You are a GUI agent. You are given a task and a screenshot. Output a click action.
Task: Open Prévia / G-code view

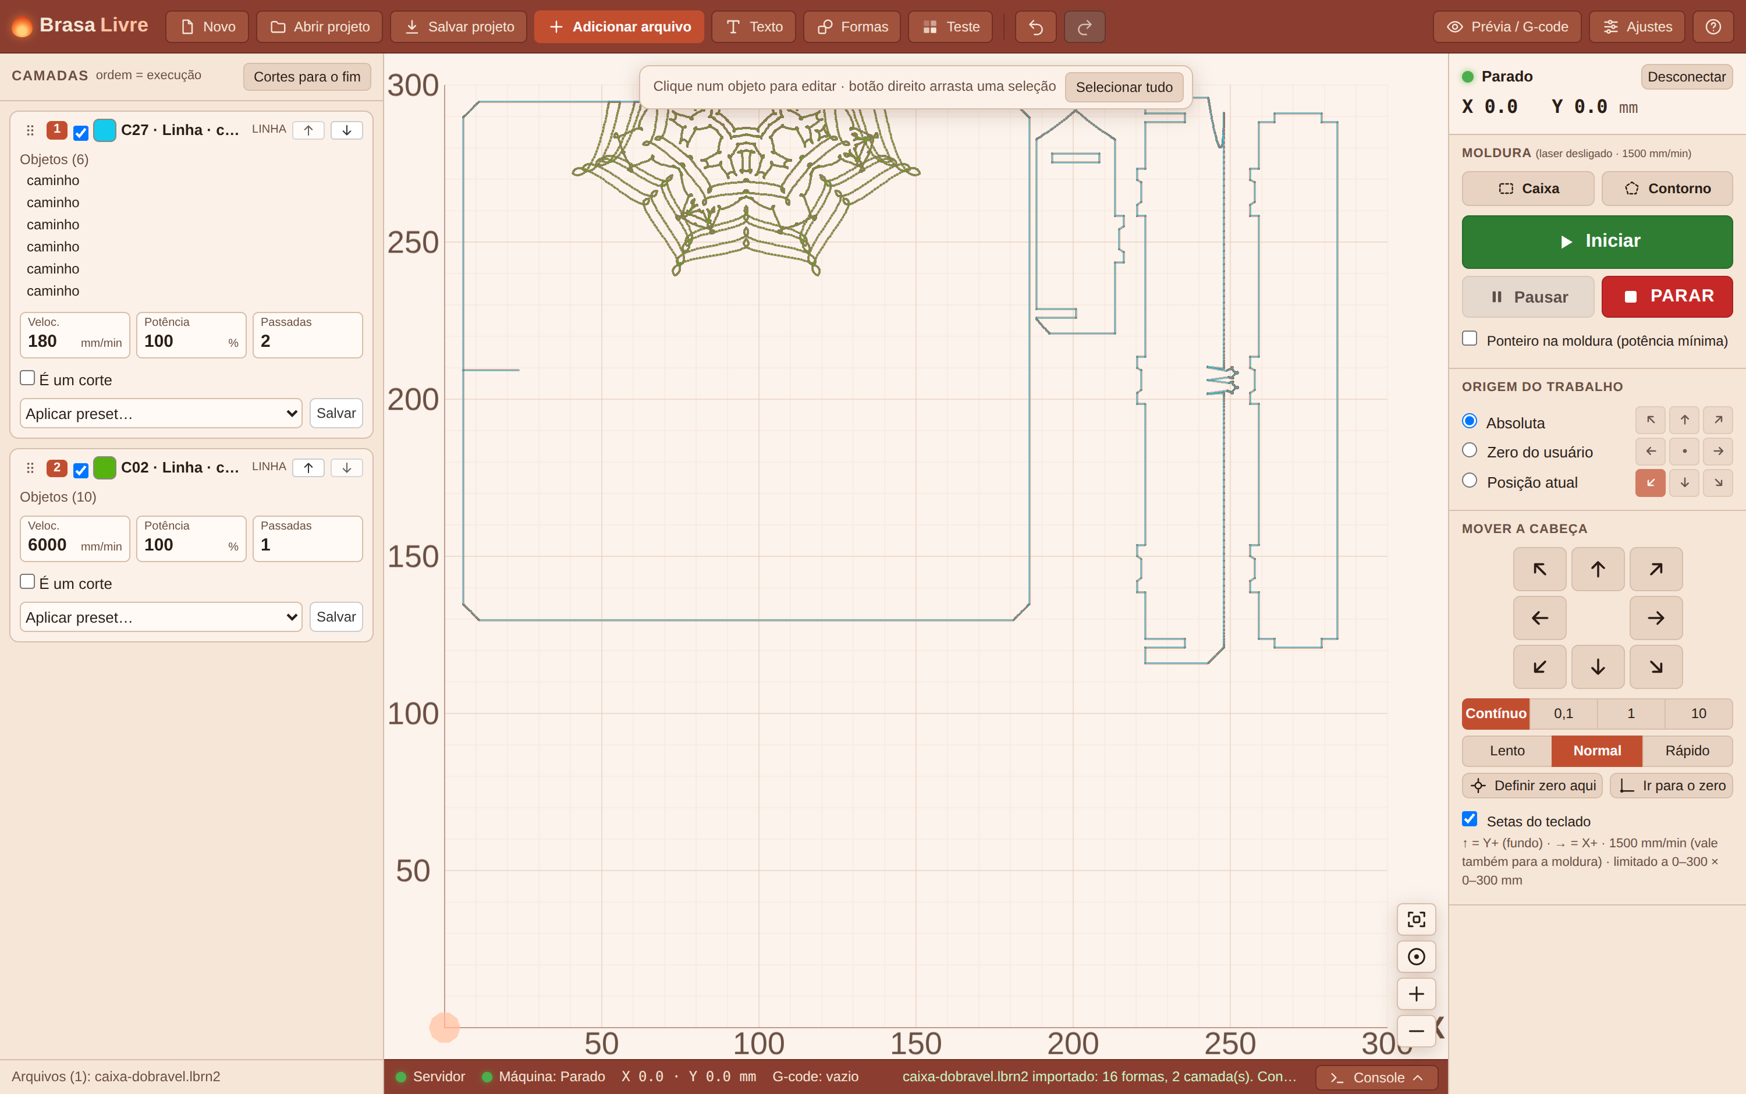pyautogui.click(x=1507, y=27)
